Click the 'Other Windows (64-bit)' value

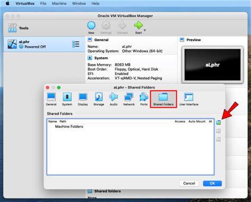pyautogui.click(x=142, y=51)
